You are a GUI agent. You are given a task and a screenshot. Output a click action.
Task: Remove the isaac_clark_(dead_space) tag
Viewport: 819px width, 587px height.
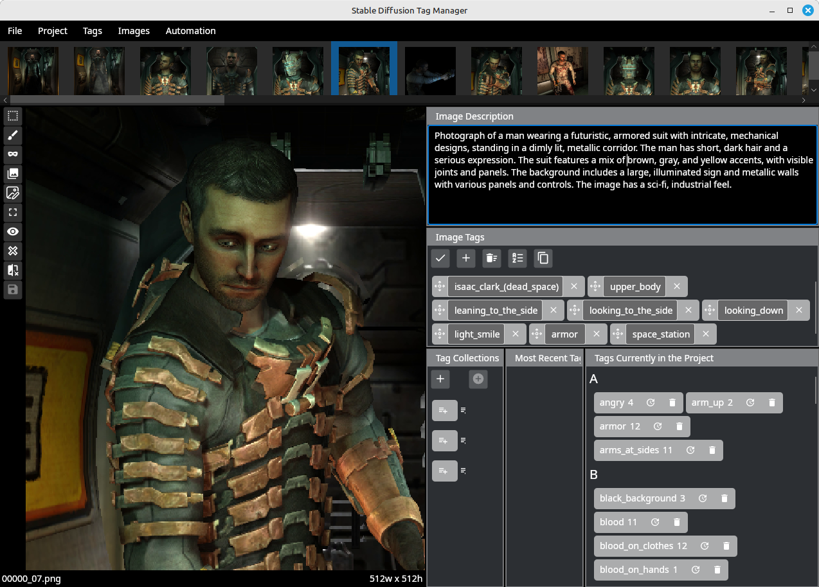tap(574, 287)
